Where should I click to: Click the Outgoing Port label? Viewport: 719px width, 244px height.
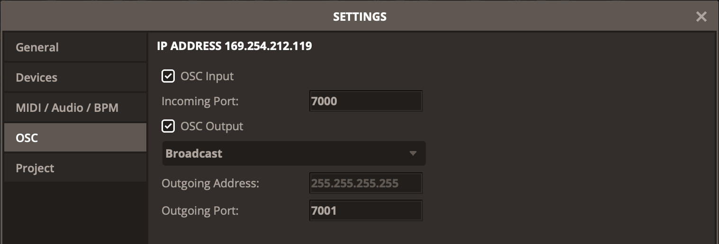point(200,210)
